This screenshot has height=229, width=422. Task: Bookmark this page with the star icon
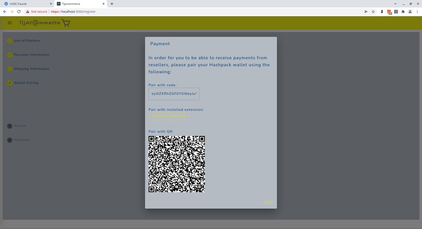click(373, 12)
